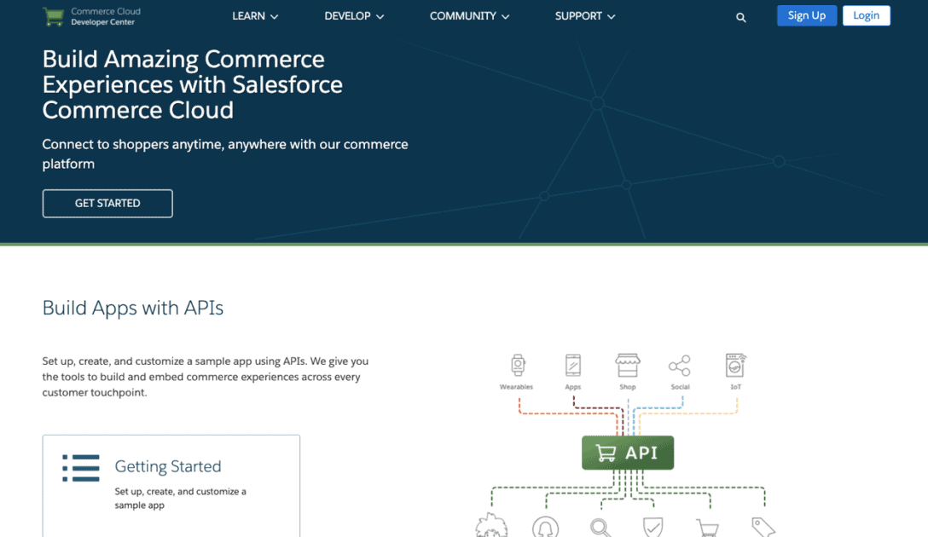The image size is (928, 537).
Task: Click the Sign Up button
Action: [x=806, y=15]
